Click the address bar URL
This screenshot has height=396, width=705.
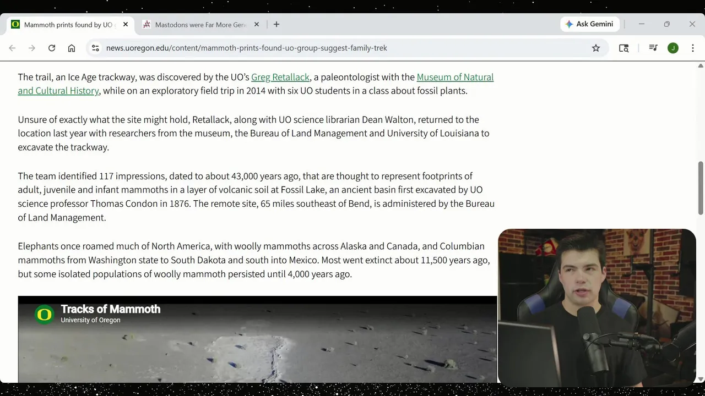click(x=247, y=48)
